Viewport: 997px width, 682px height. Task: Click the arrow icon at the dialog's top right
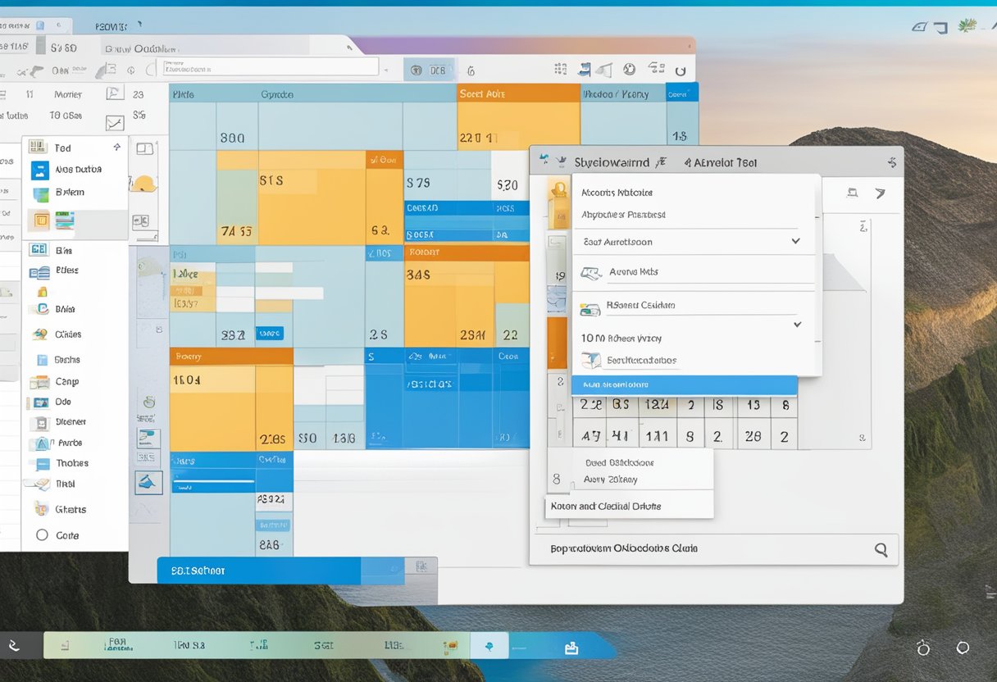point(880,193)
